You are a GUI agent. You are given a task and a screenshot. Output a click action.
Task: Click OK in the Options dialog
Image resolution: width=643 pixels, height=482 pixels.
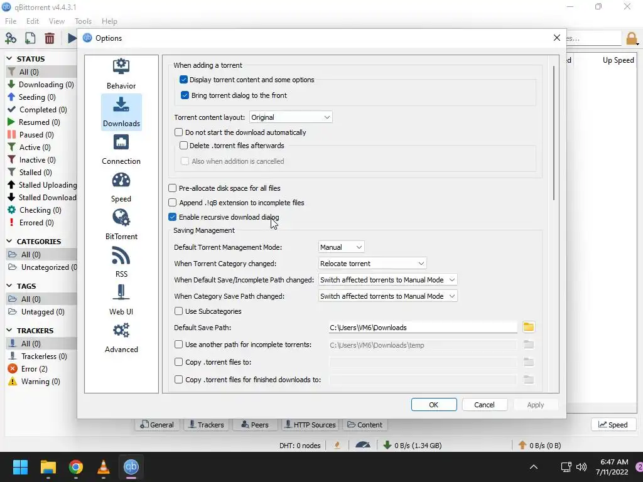434,405
